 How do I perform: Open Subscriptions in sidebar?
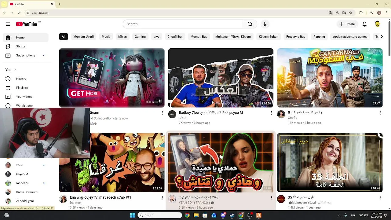(26, 55)
